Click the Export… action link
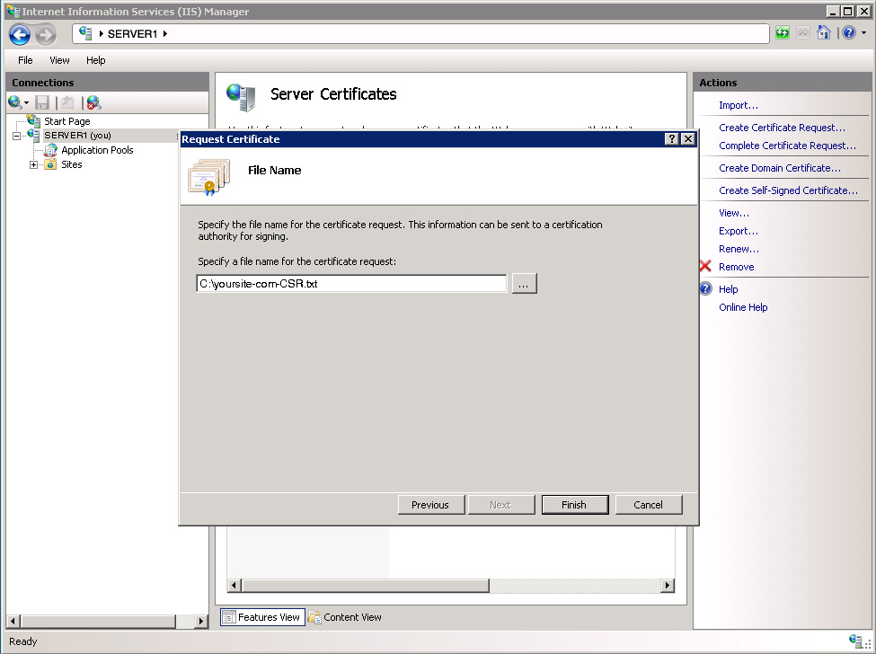This screenshot has width=876, height=654. (738, 231)
